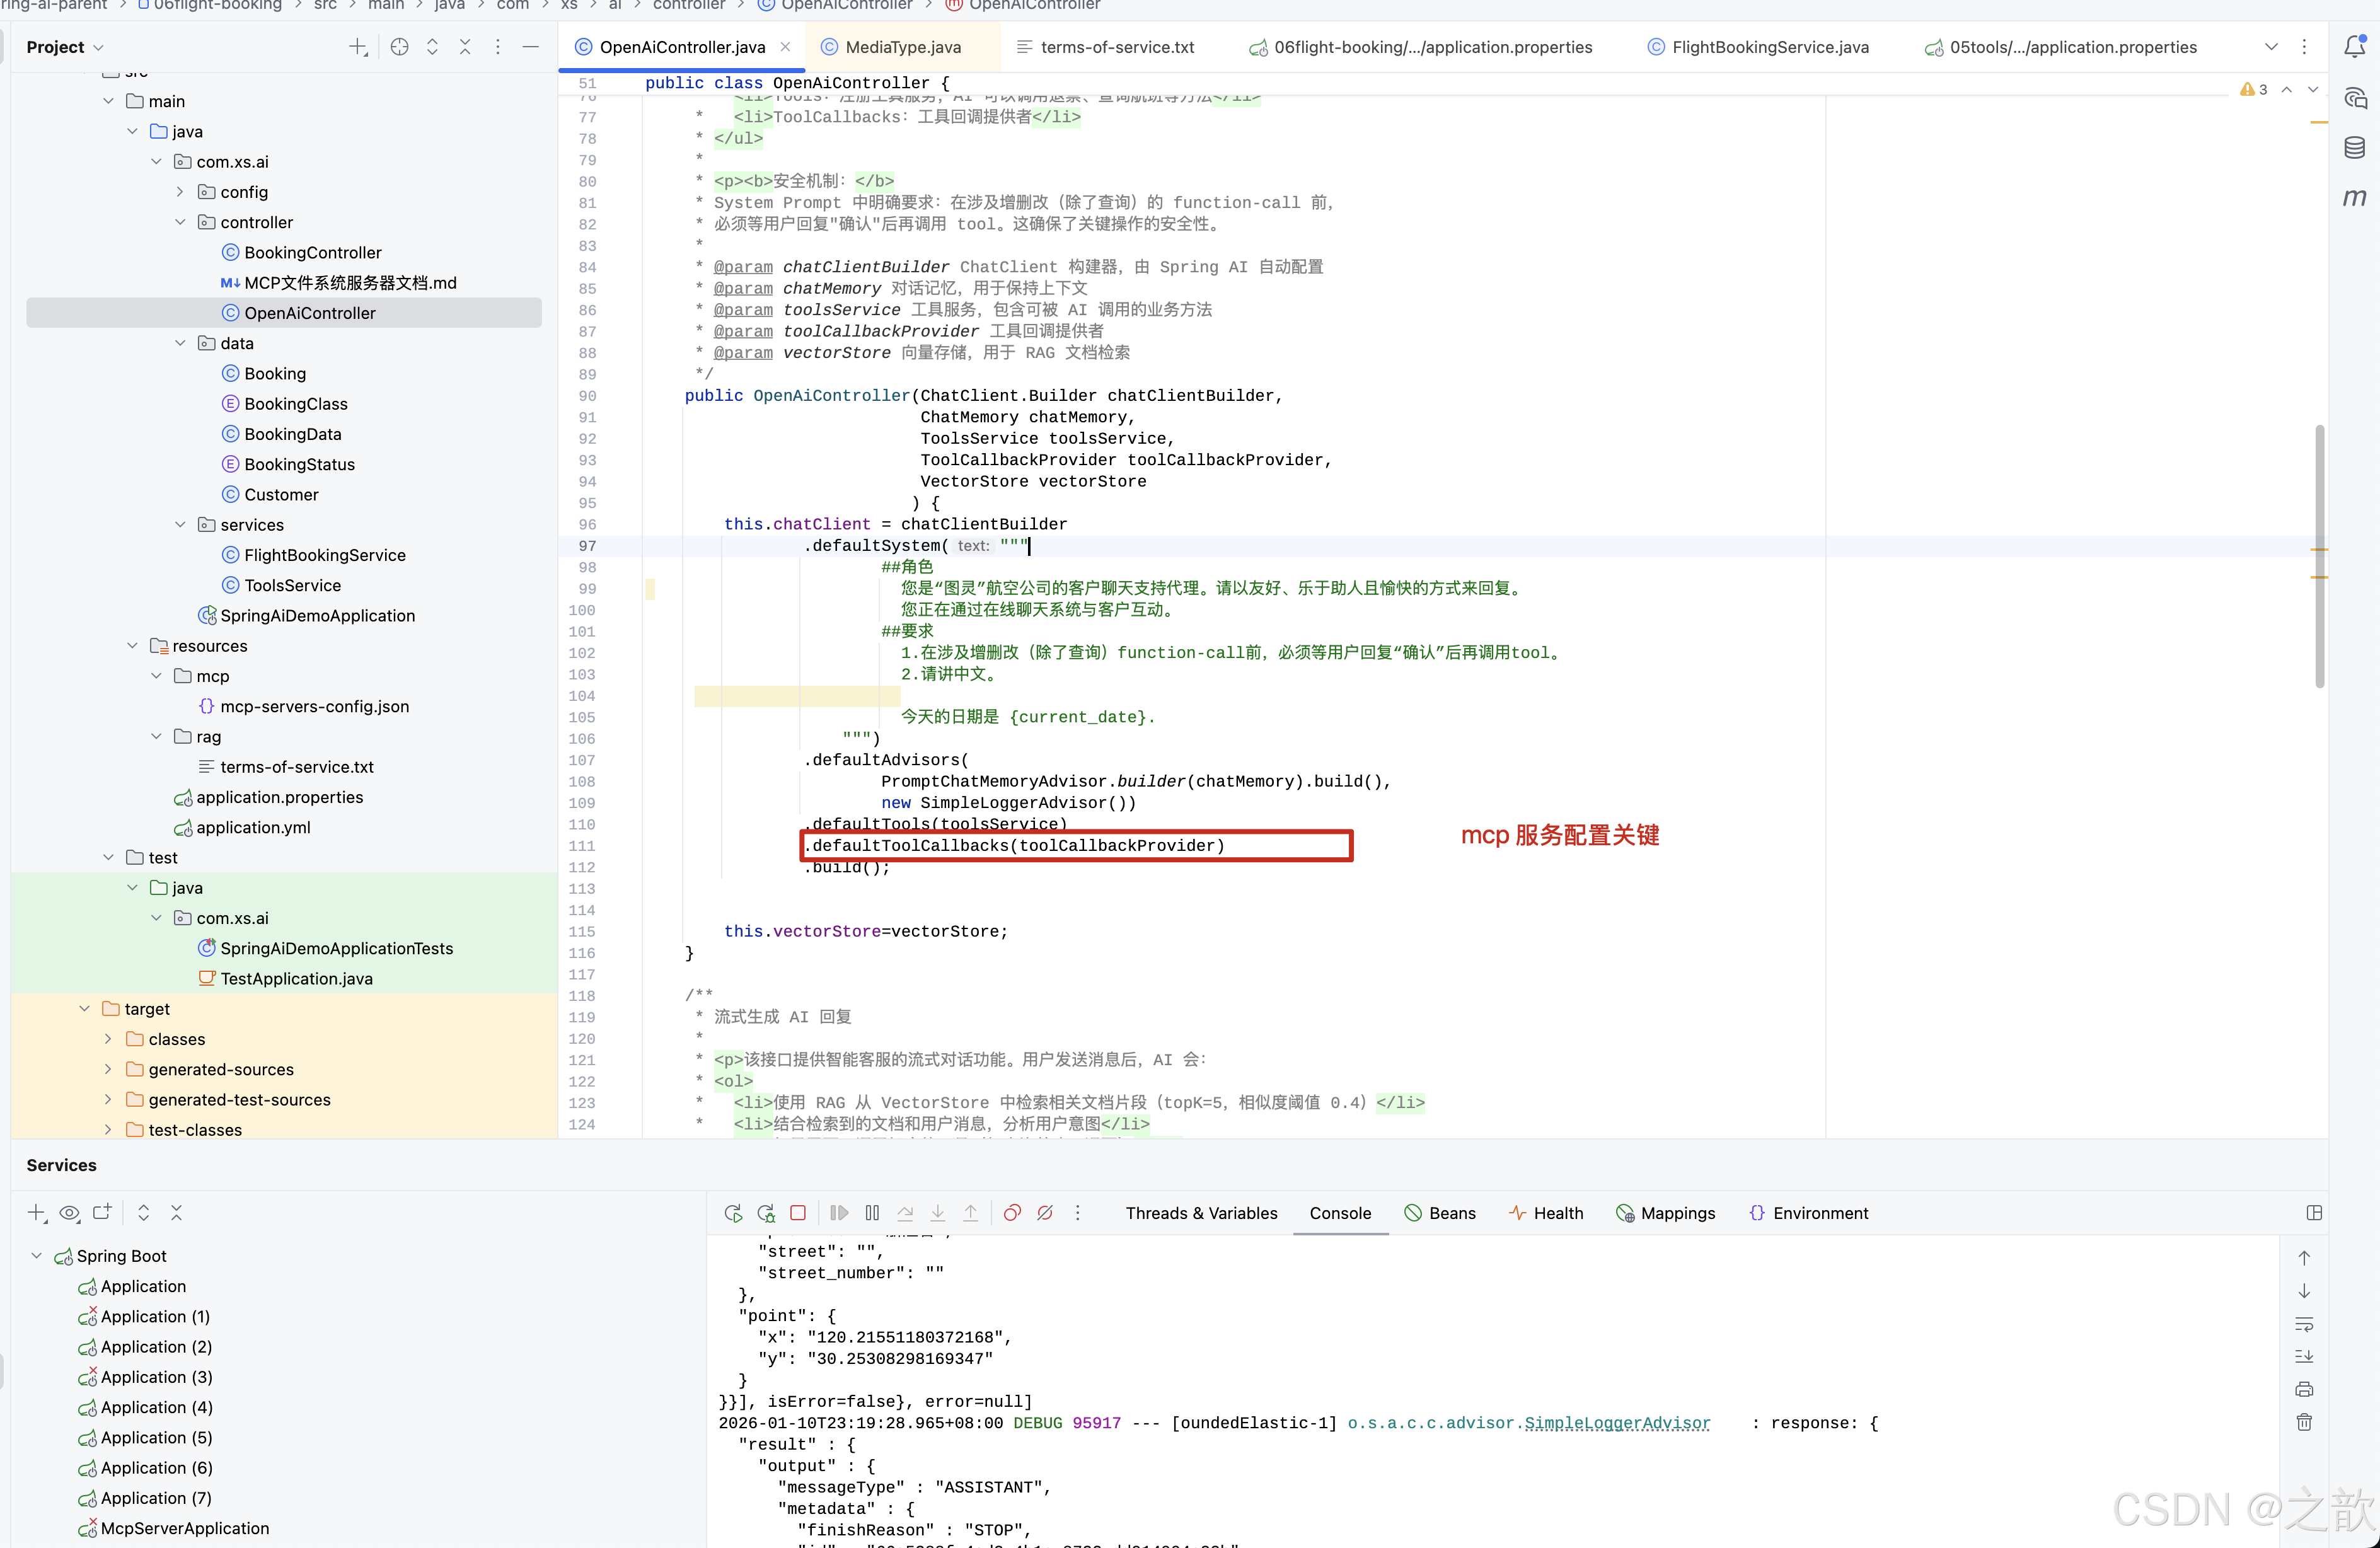Click the Pause Program icon
Screen dimensions: 2380x1548
(872, 1213)
